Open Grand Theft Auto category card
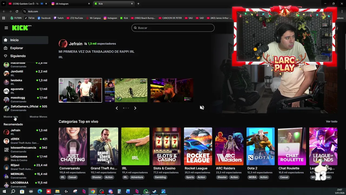The height and width of the screenshot is (195, 346). point(104,146)
